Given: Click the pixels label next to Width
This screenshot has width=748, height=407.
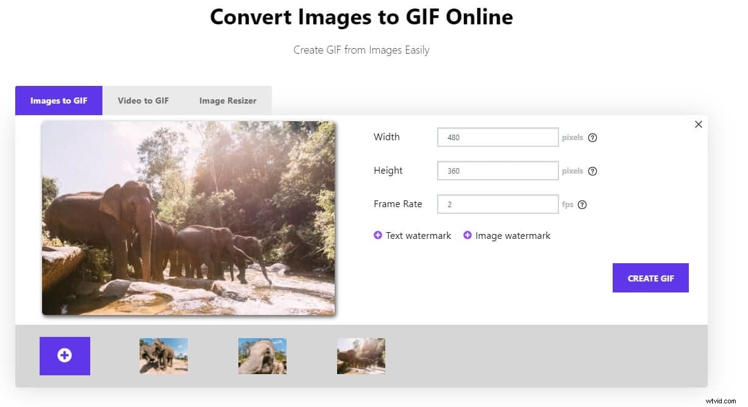Looking at the screenshot, I should pos(572,137).
